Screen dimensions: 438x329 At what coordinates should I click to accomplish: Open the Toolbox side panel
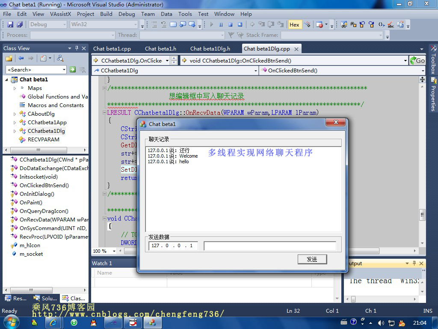(433, 60)
